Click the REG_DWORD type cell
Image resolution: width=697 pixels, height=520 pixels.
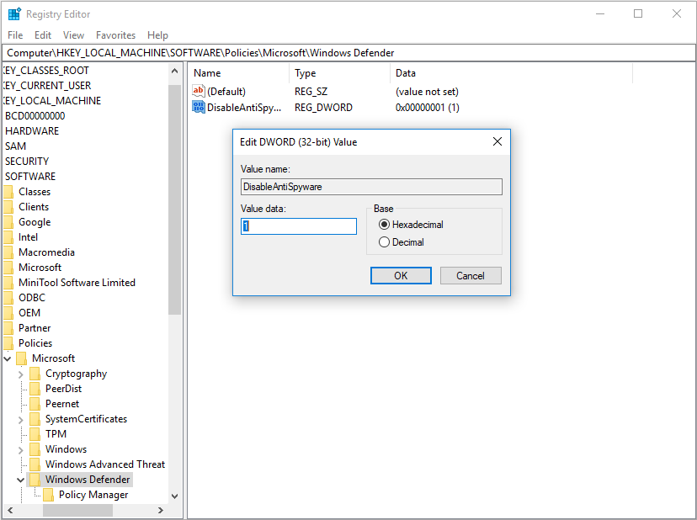323,107
